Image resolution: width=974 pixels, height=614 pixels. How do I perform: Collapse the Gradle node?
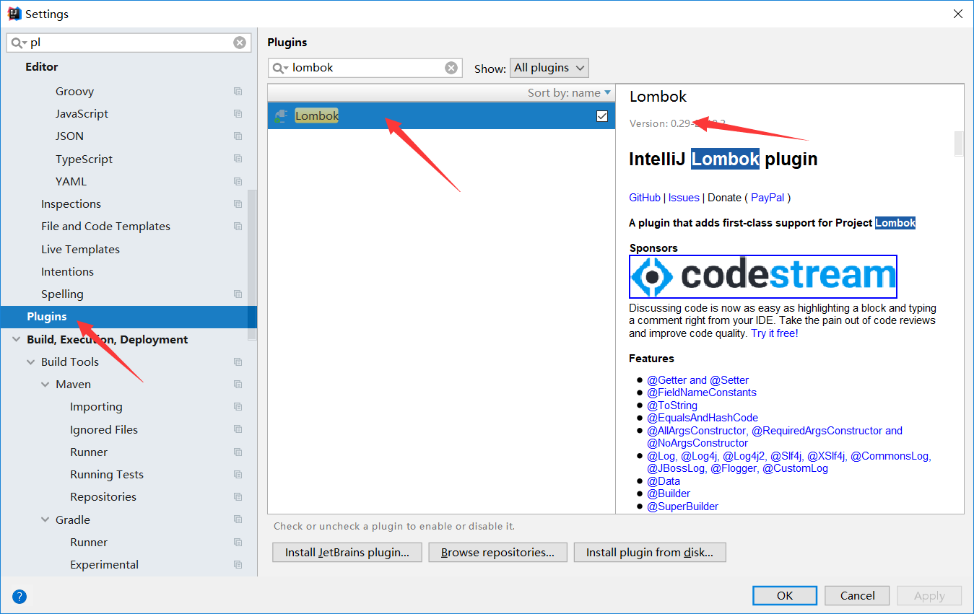pos(45,520)
